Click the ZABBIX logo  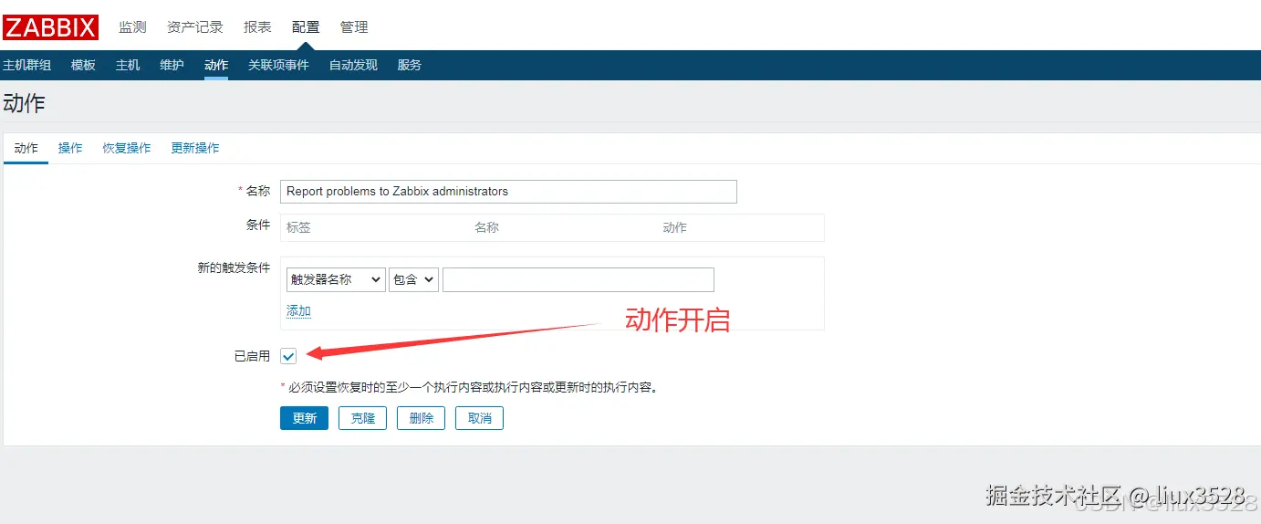[50, 27]
